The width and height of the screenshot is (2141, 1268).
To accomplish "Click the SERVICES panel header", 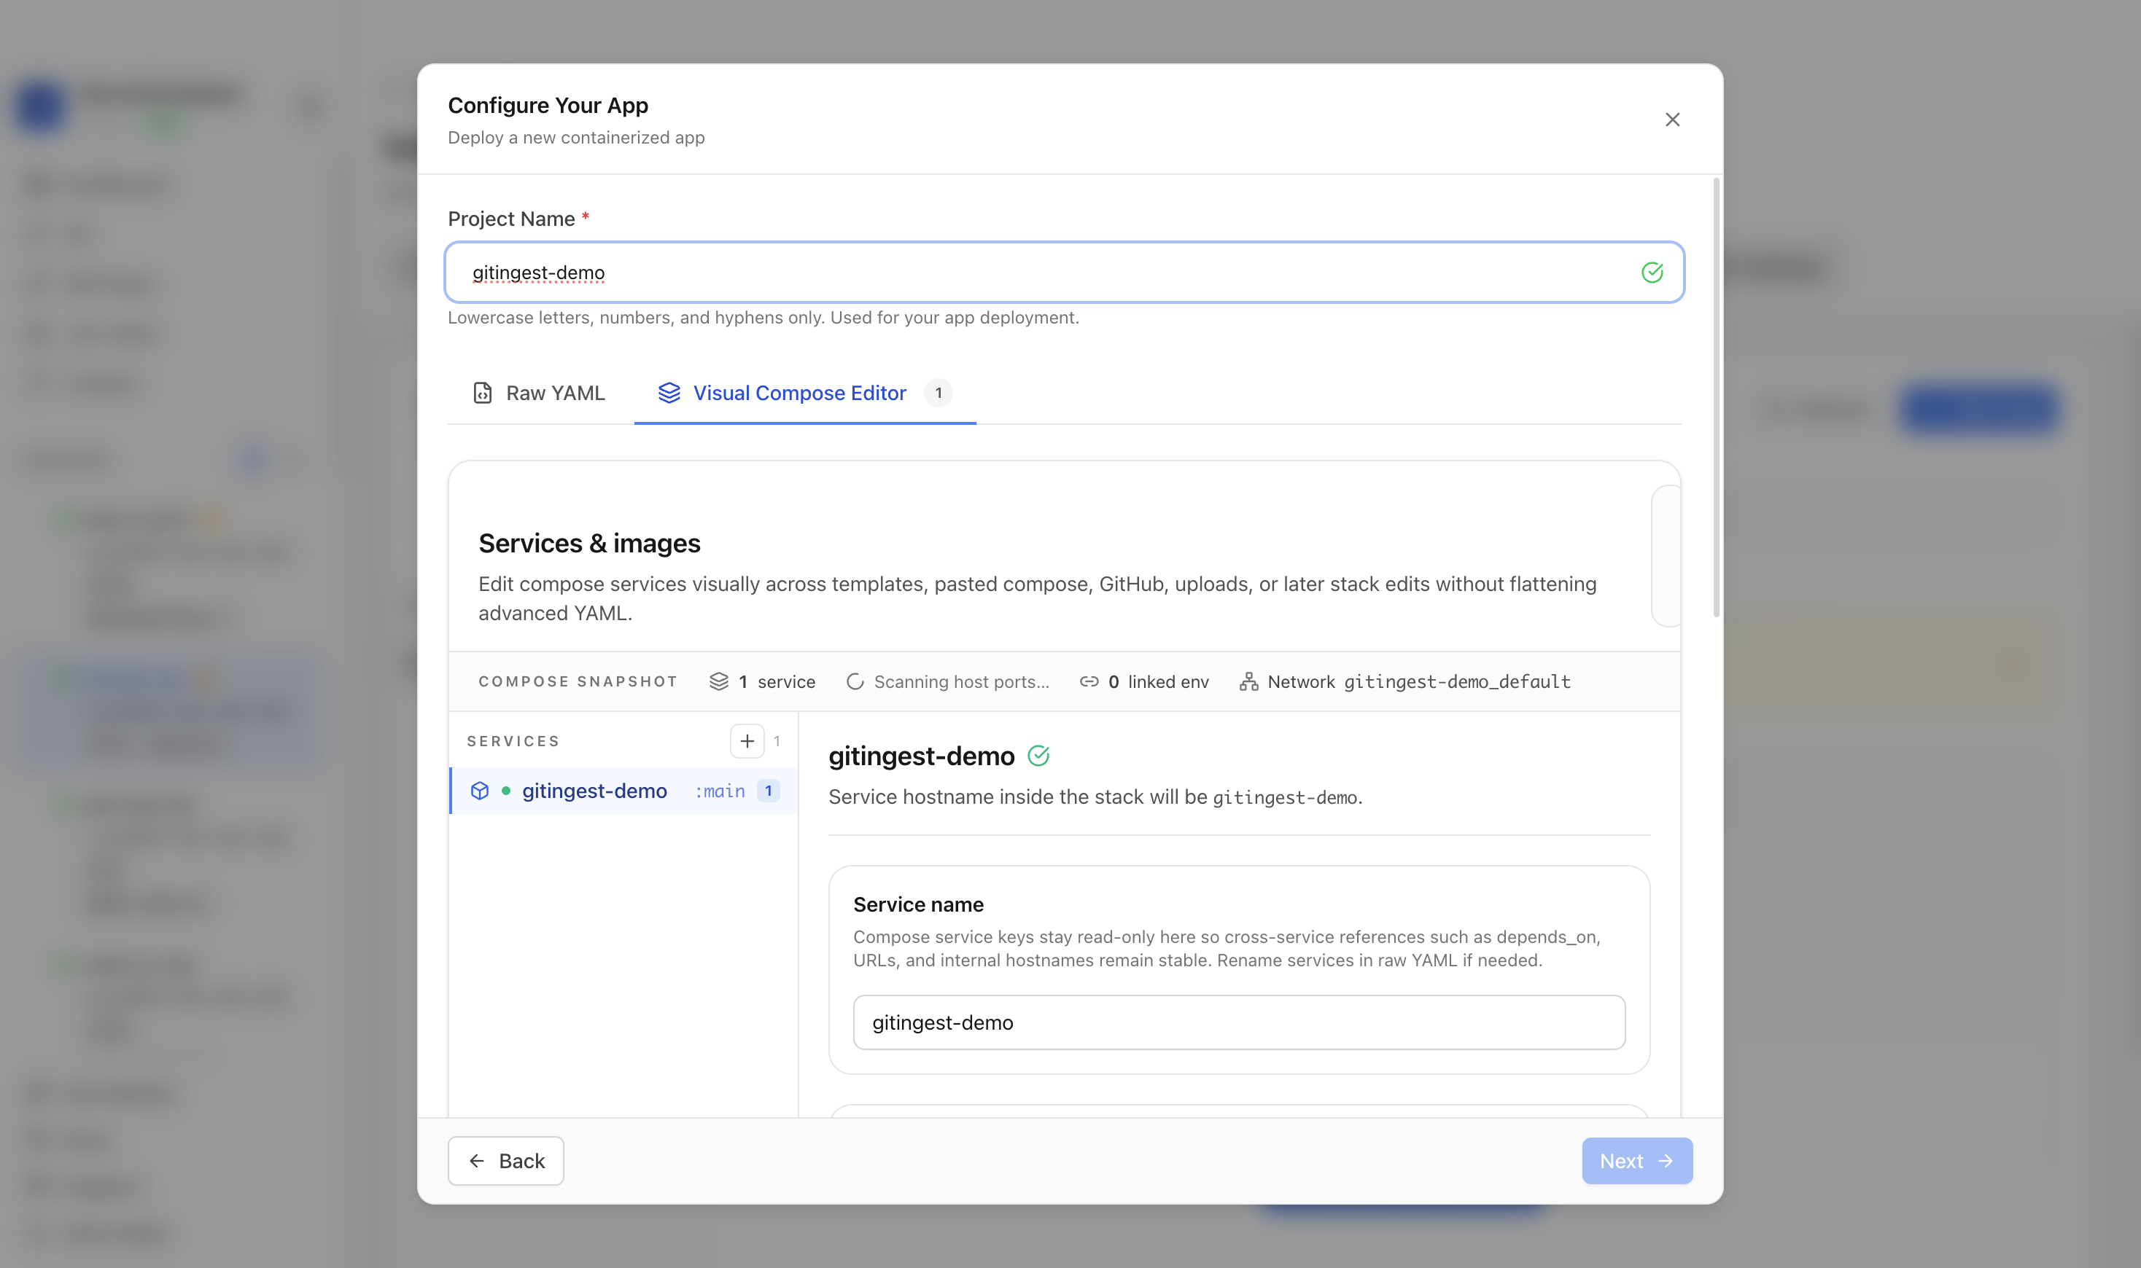I will point(513,742).
